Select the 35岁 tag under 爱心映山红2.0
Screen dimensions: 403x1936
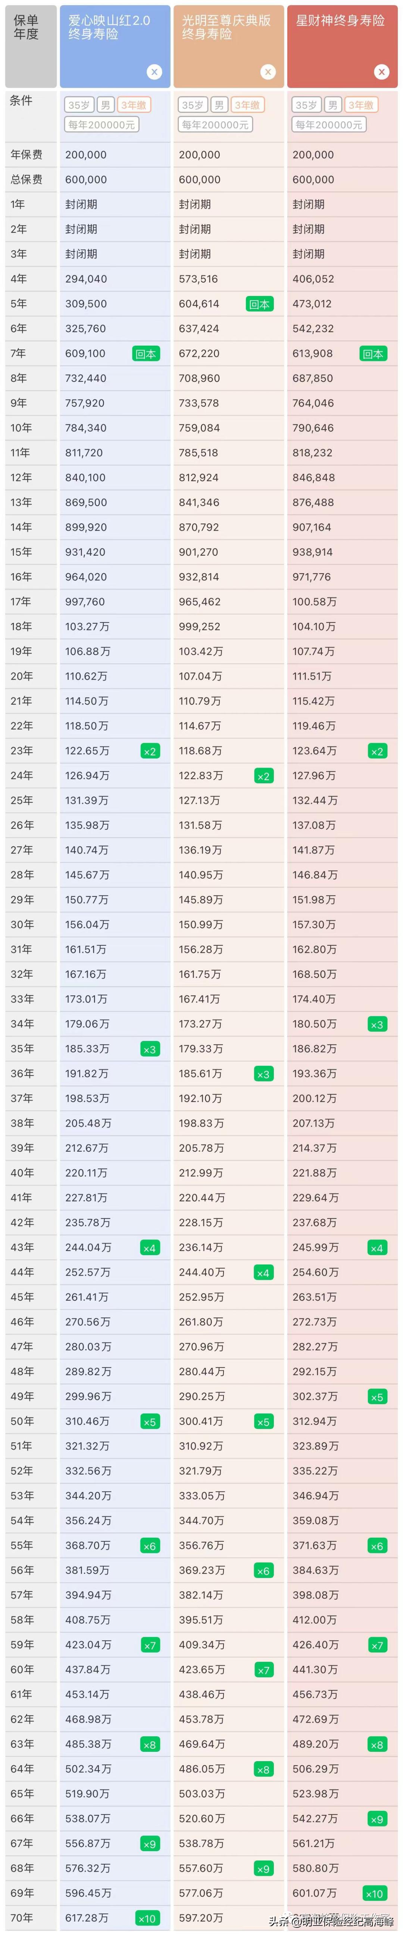tap(79, 105)
